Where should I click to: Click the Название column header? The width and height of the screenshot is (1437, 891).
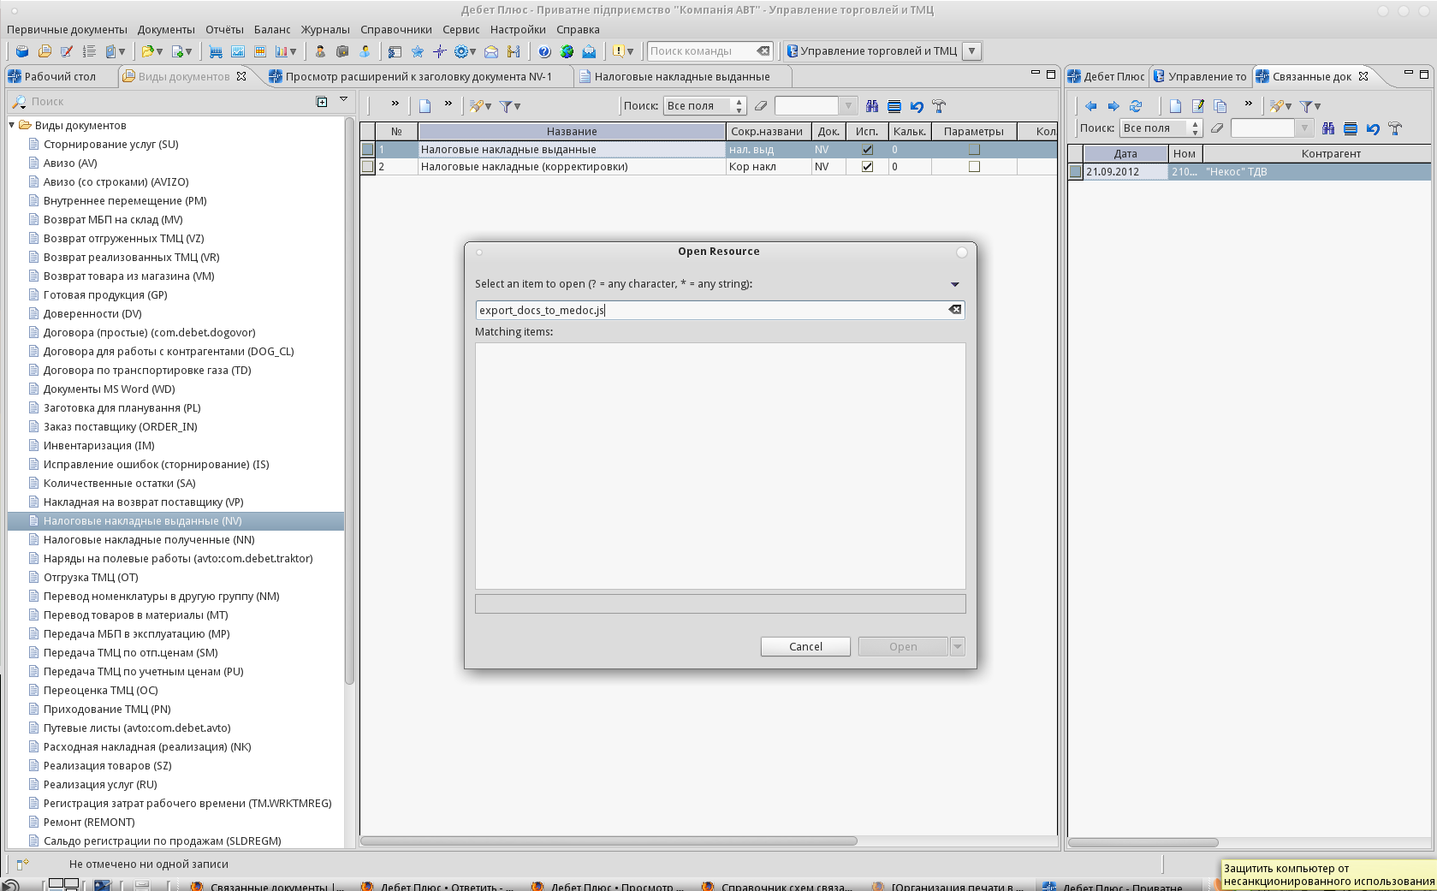click(572, 131)
